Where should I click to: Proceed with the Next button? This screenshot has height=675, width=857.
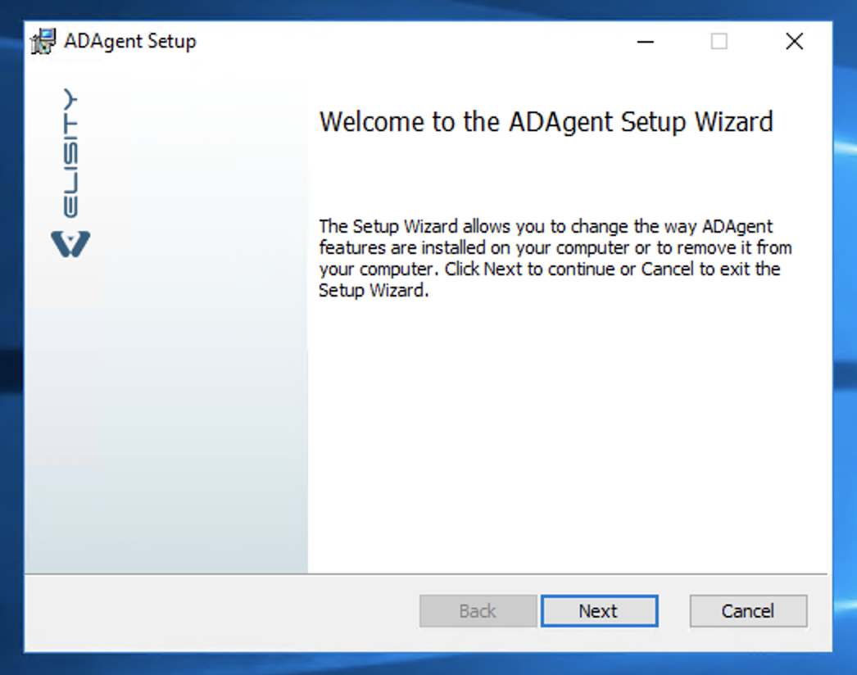pyautogui.click(x=599, y=610)
